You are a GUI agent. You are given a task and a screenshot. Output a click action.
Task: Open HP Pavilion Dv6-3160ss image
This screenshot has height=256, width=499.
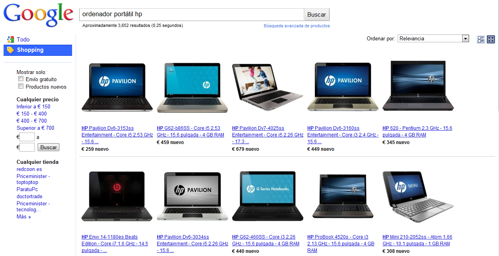343,87
